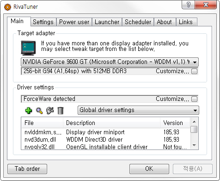Click the tools edit driver icon
This screenshot has width=220, height=181.
(x=50, y=111)
